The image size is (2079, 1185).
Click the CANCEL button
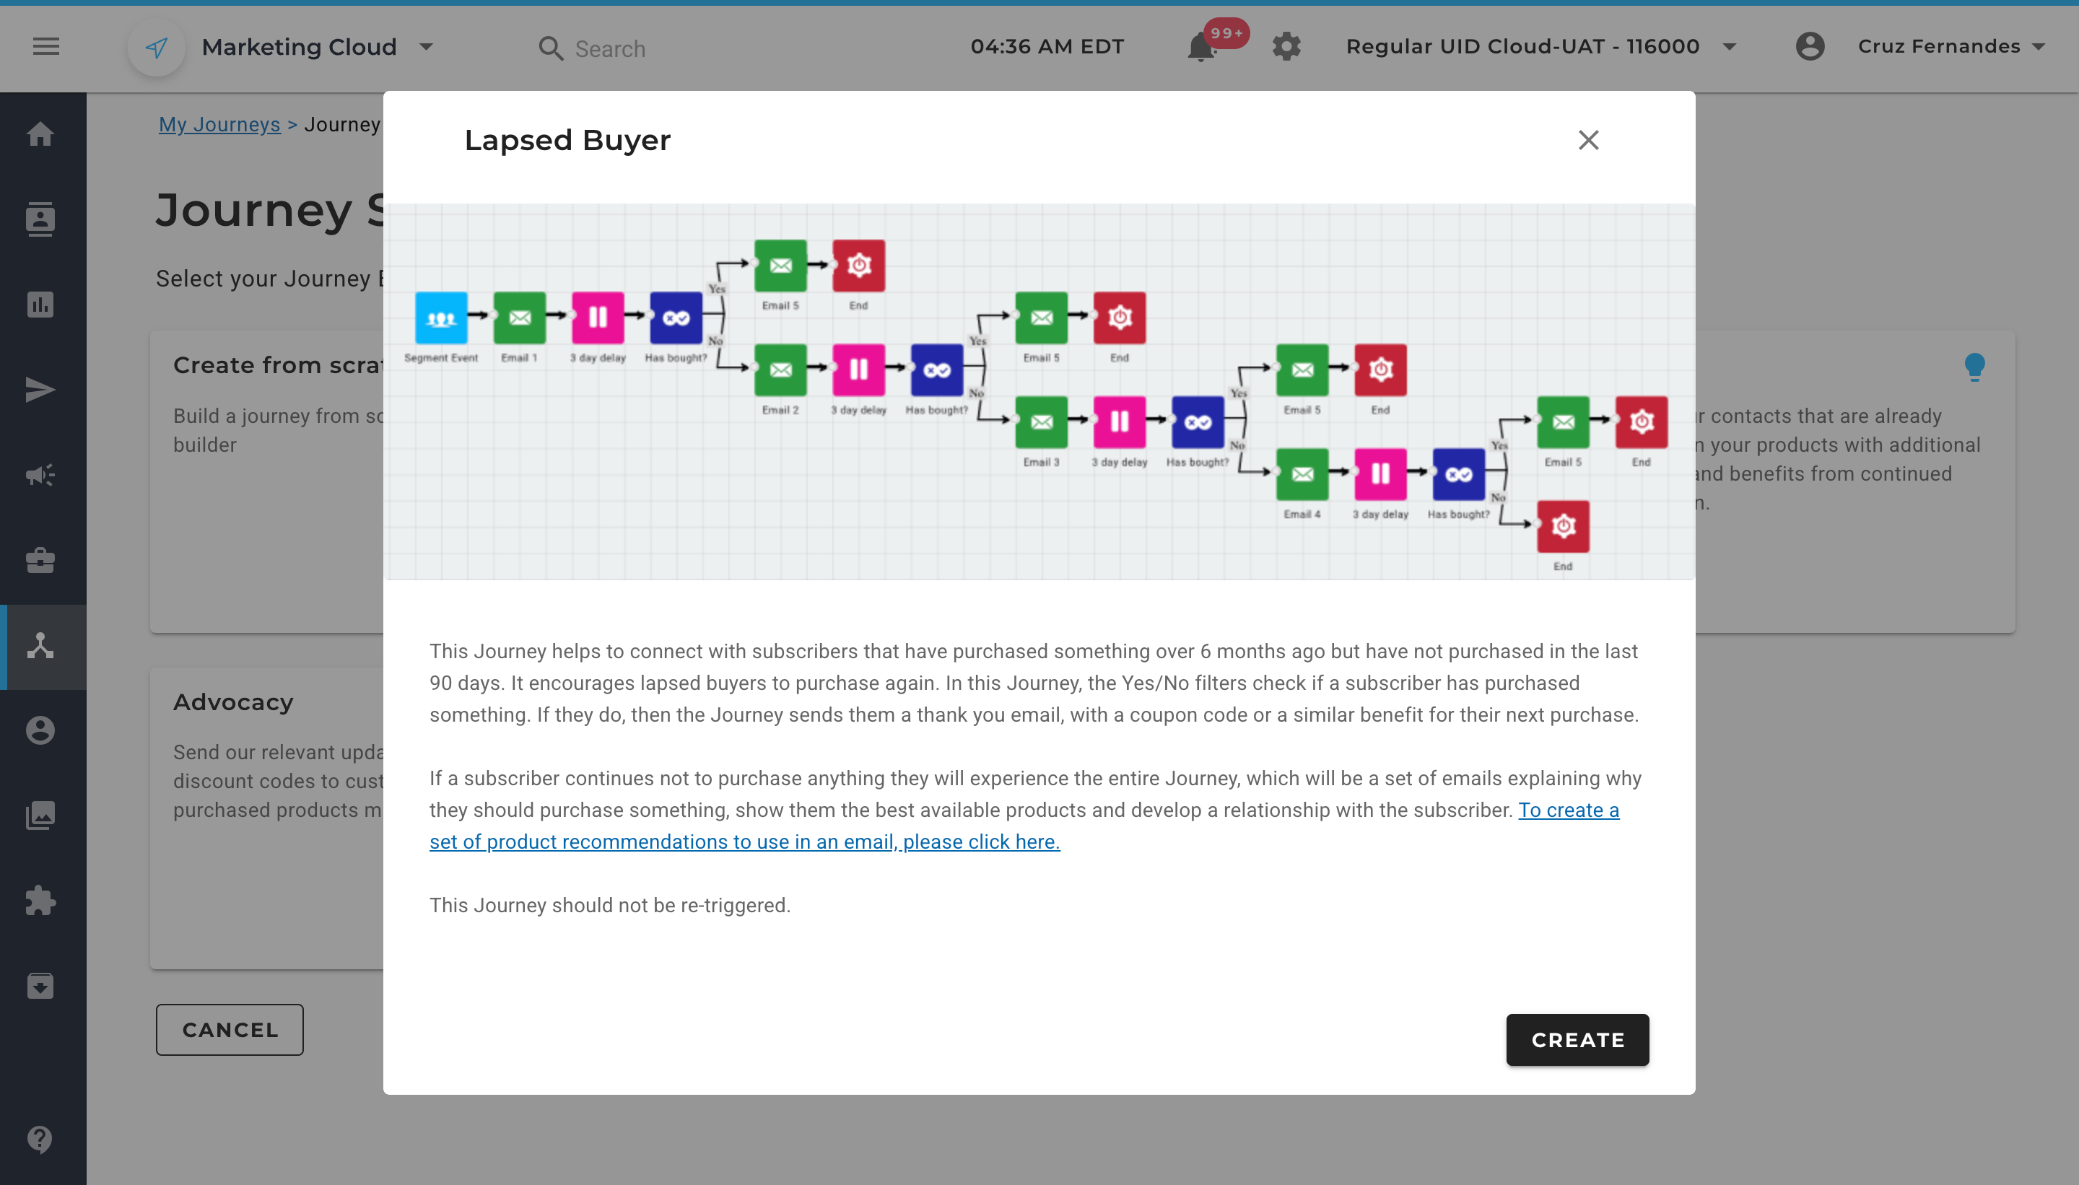pos(230,1030)
